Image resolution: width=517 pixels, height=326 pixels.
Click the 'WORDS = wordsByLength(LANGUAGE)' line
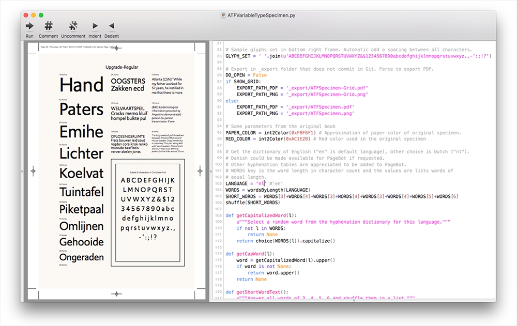[268, 190]
